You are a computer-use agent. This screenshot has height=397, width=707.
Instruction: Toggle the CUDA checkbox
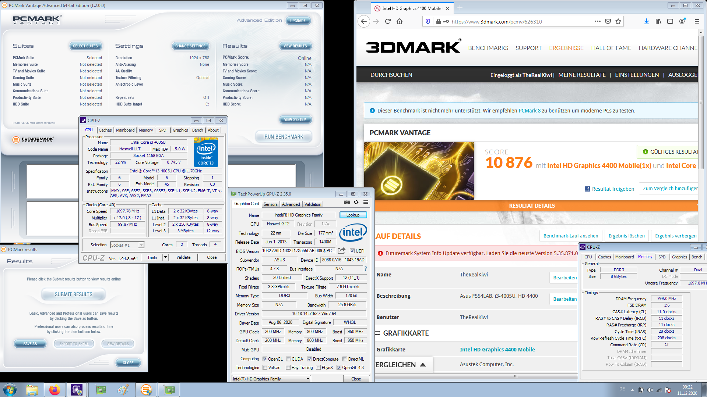point(288,359)
